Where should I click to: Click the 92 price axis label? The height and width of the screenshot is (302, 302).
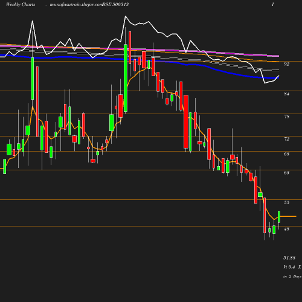click(x=286, y=64)
